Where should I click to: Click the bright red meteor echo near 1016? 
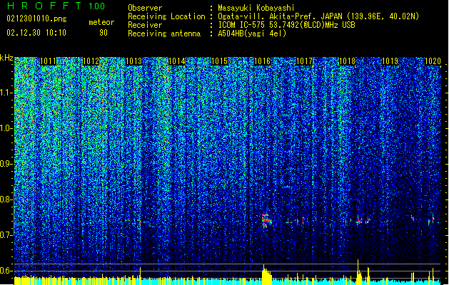(x=266, y=220)
